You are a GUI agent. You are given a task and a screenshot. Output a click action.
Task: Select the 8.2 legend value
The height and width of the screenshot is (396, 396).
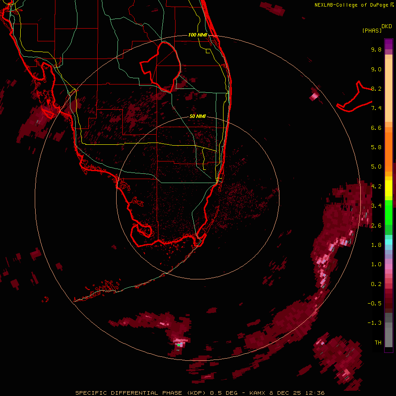(376, 88)
